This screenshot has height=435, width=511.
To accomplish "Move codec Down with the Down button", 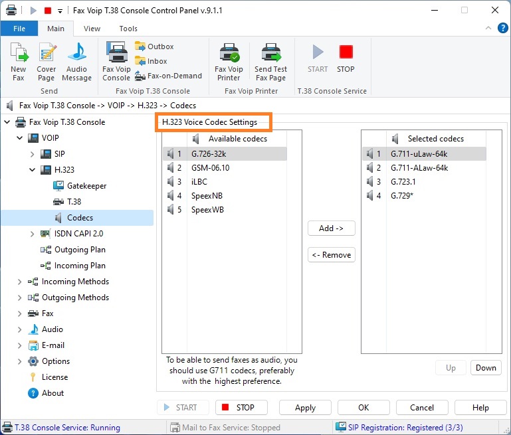I will point(486,368).
